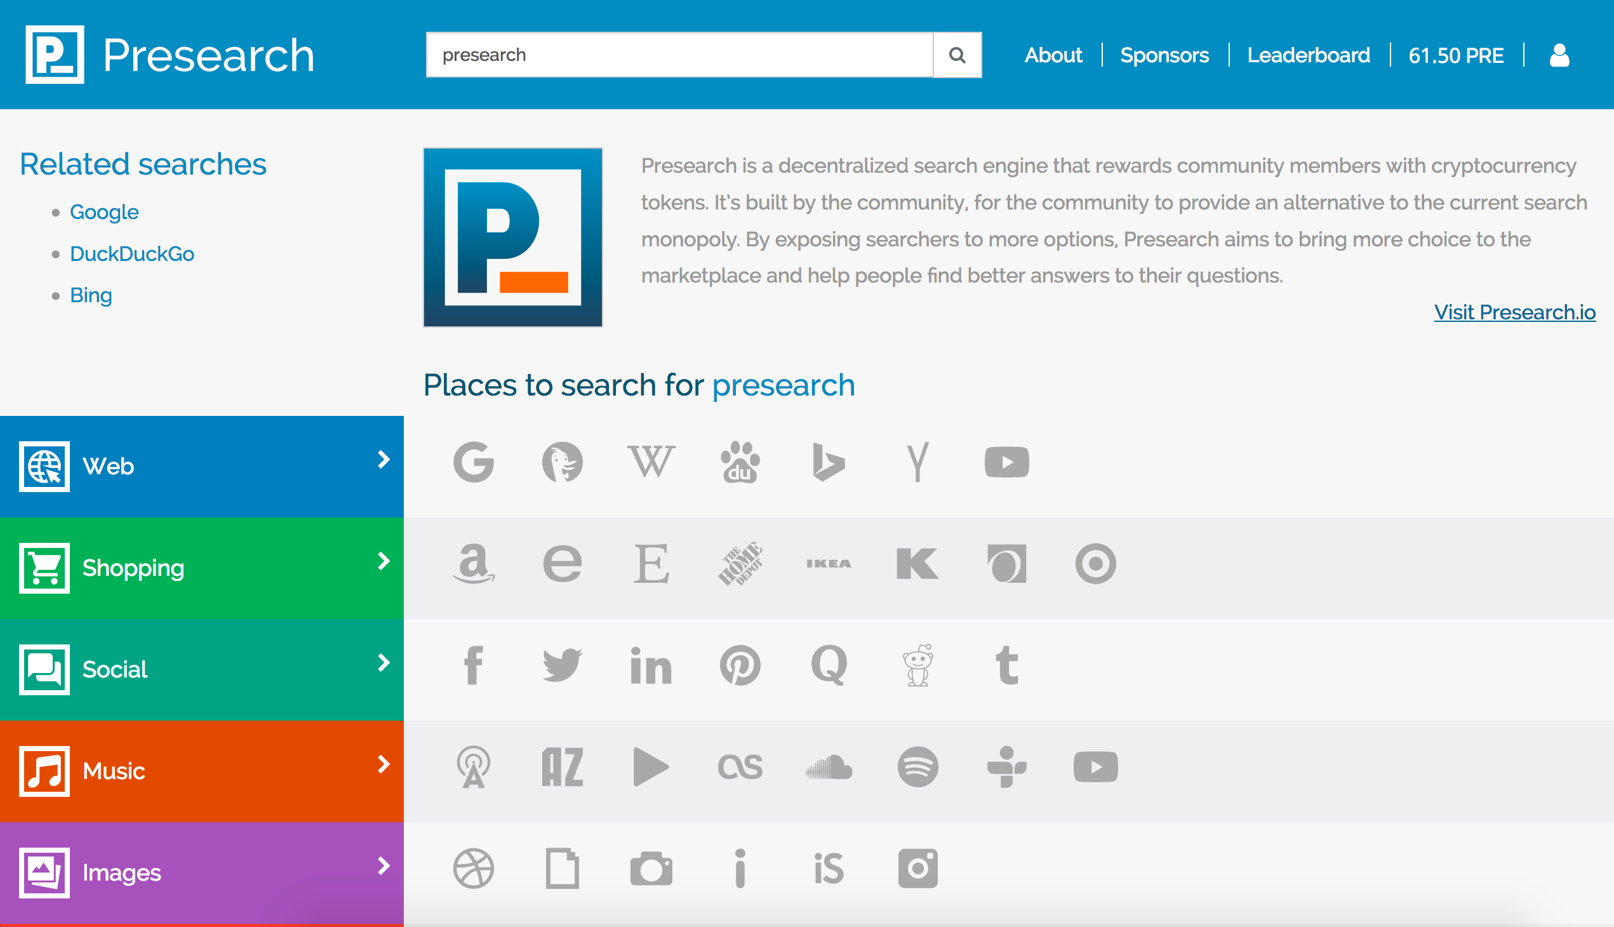Pick the Kmart K icon
This screenshot has height=927, width=1614.
pos(917,564)
